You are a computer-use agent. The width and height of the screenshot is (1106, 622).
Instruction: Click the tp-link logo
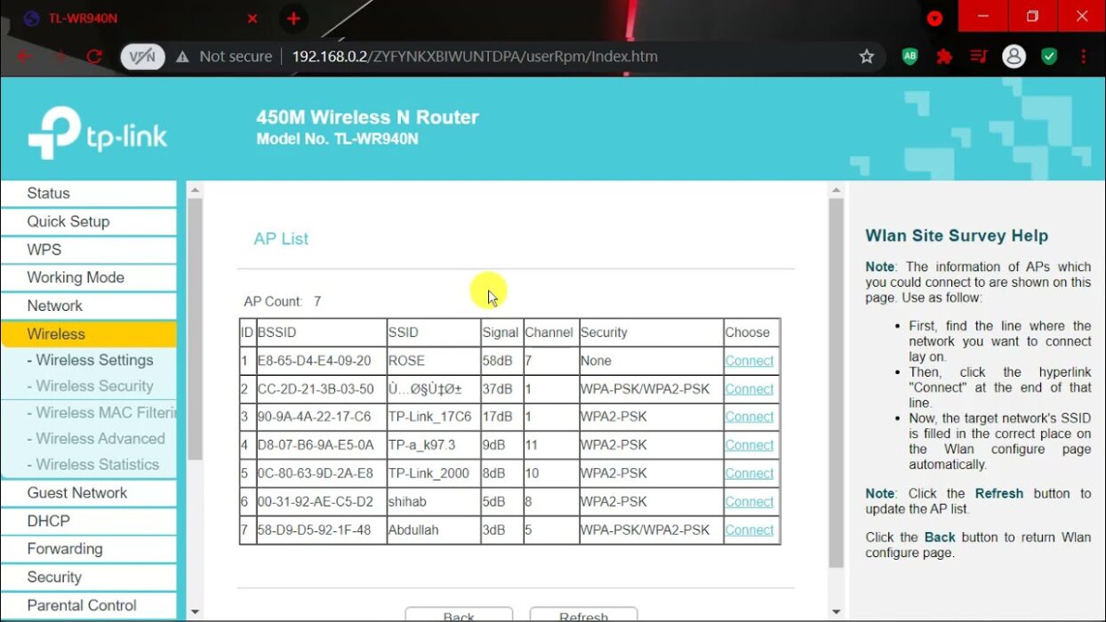[x=98, y=133]
